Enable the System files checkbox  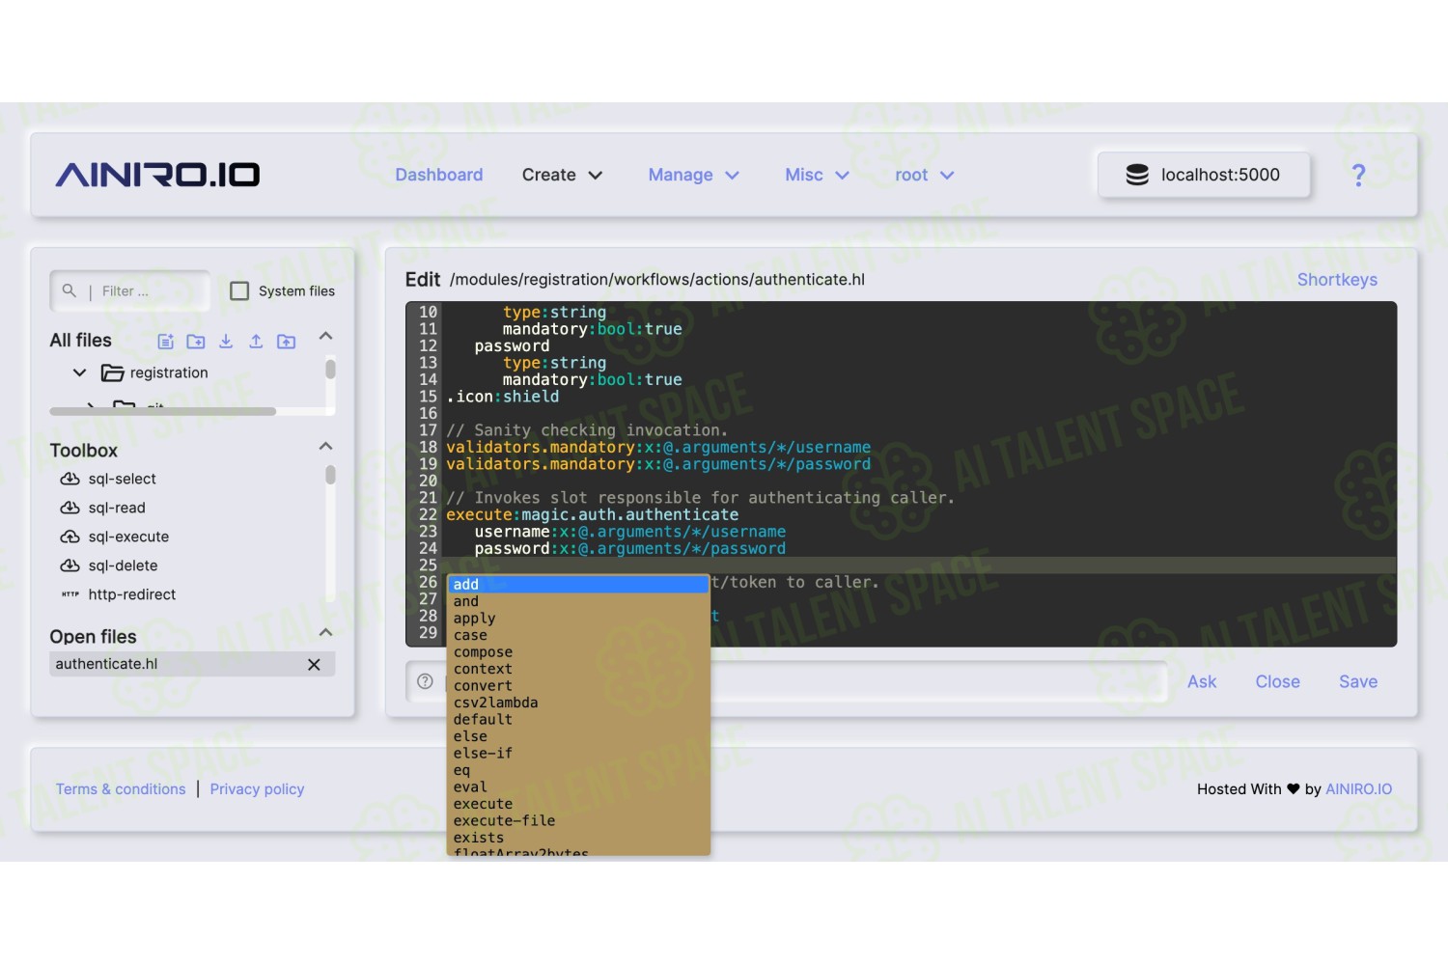(239, 290)
